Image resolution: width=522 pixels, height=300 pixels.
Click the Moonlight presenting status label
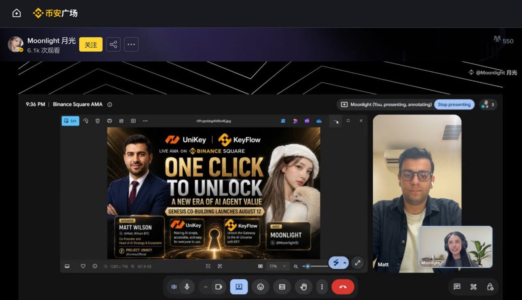[x=391, y=104]
